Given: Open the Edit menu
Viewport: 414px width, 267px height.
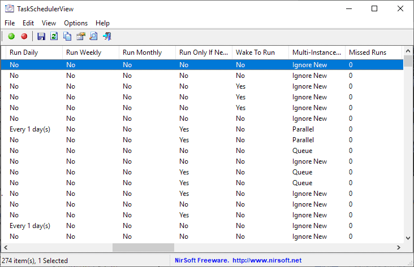Looking at the screenshot, I should coord(28,23).
